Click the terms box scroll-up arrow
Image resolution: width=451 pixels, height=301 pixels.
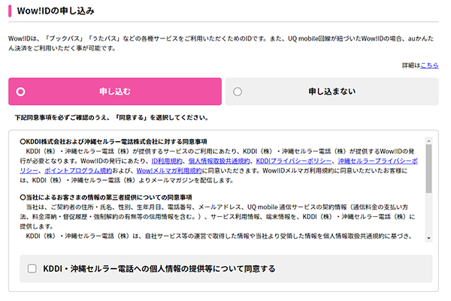point(428,140)
